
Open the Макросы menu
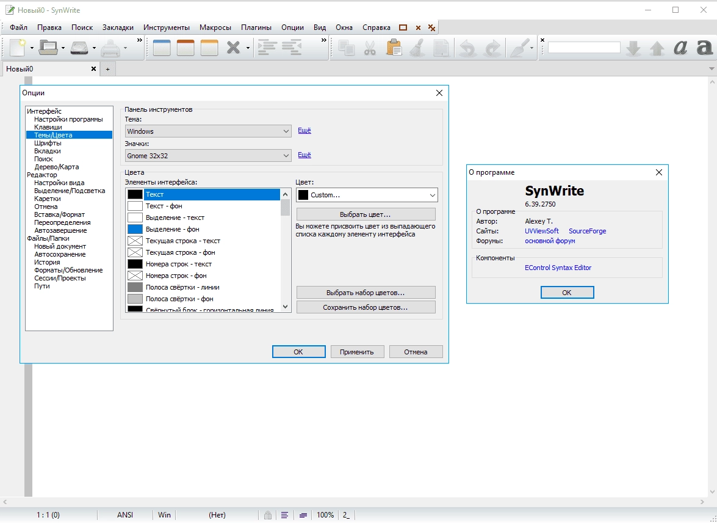click(x=215, y=27)
